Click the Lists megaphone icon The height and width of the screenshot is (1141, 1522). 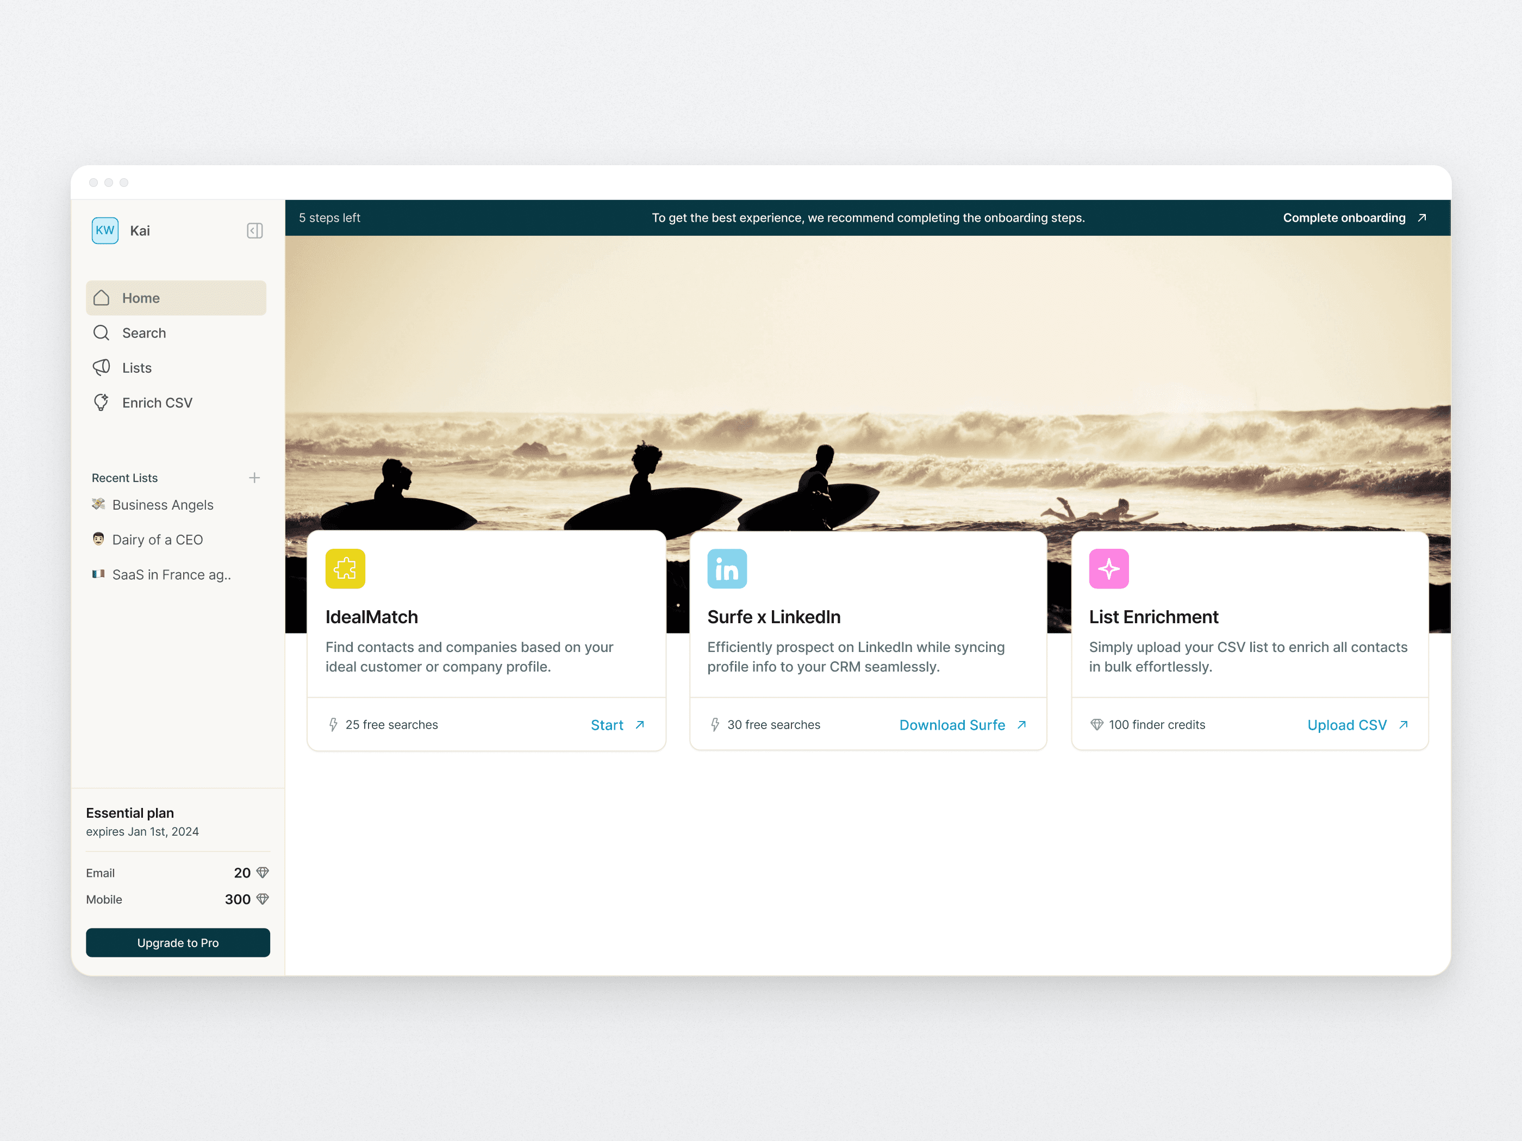point(101,367)
